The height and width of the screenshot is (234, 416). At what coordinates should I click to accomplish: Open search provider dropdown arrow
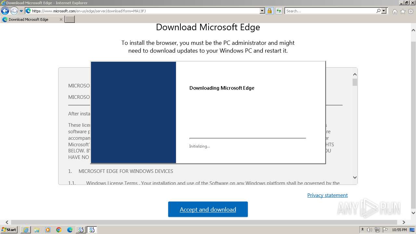pos(384,11)
